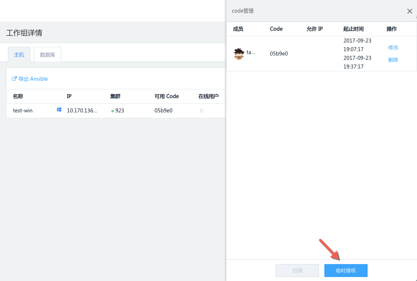
Task: Click the 工作组详情 page title
Action: point(24,33)
